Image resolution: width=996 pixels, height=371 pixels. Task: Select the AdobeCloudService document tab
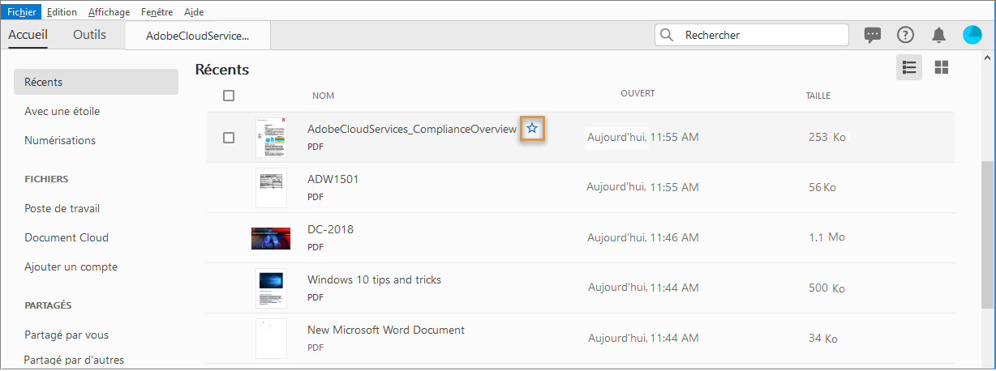point(197,36)
